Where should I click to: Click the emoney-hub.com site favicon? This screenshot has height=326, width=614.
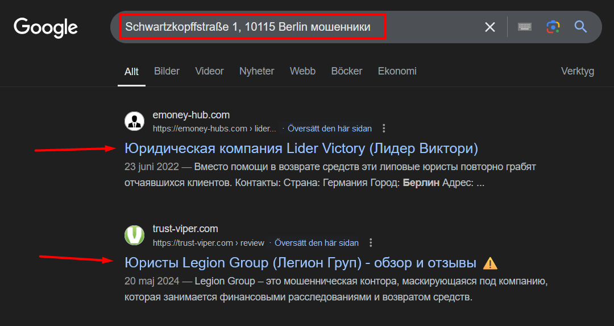[135, 121]
